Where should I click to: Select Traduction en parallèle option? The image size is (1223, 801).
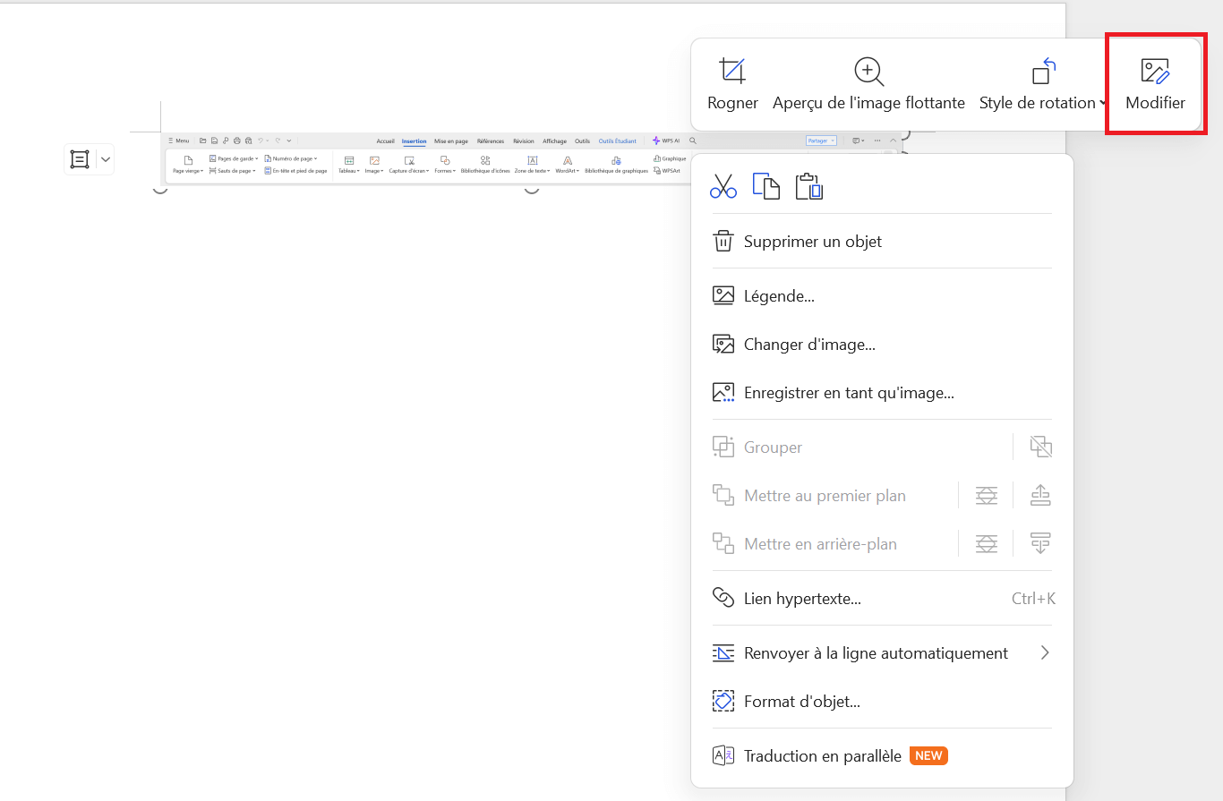822,756
